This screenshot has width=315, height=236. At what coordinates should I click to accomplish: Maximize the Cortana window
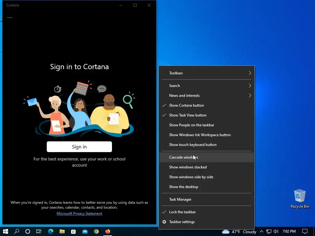pyautogui.click(x=135, y=5)
